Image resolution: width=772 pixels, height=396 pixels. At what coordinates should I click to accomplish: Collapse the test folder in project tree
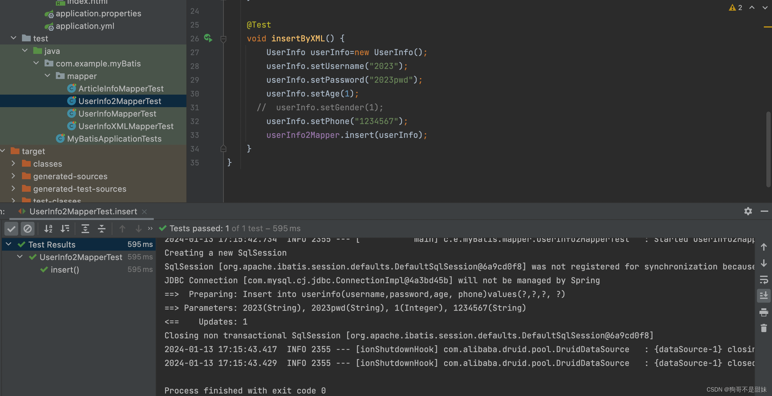(13, 38)
